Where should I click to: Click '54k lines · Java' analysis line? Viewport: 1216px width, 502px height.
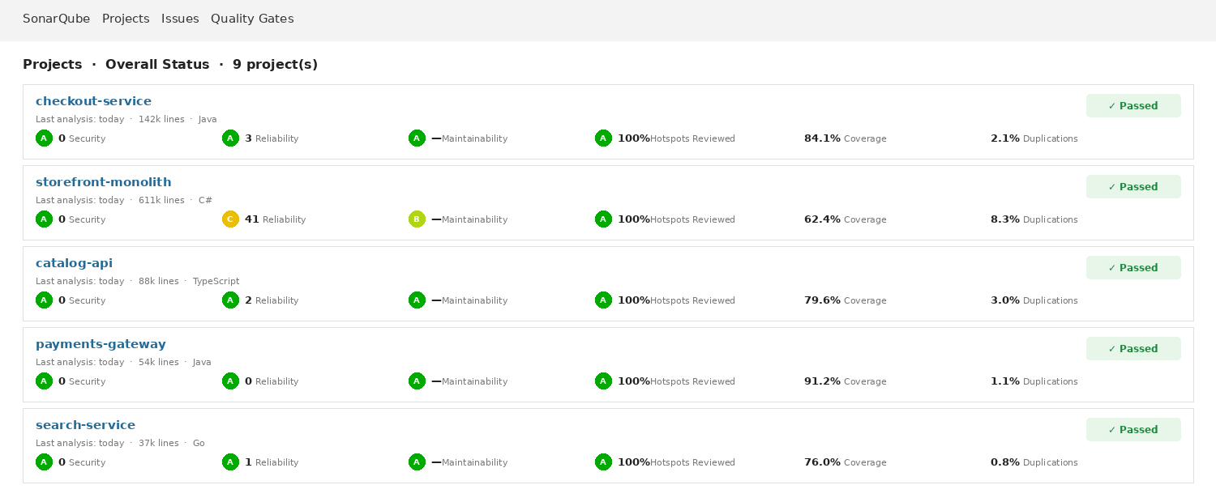(175, 362)
